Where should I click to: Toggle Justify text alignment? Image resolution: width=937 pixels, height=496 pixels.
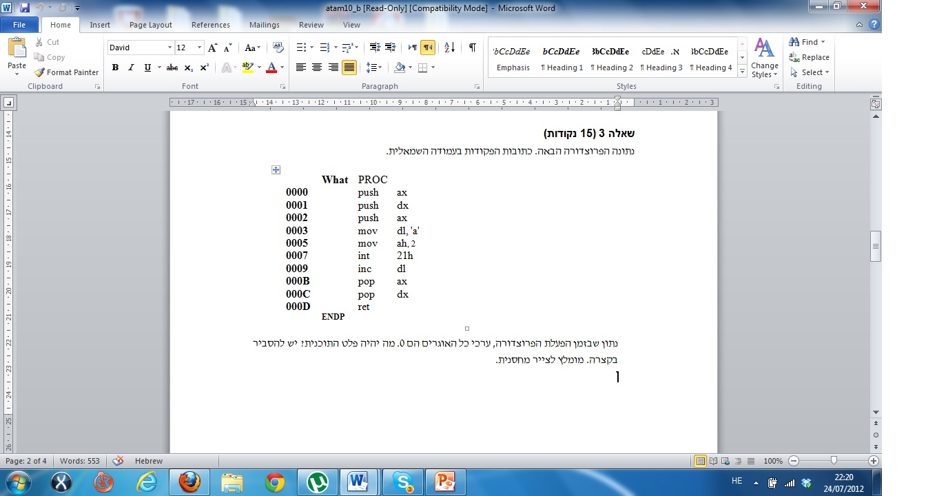[349, 68]
